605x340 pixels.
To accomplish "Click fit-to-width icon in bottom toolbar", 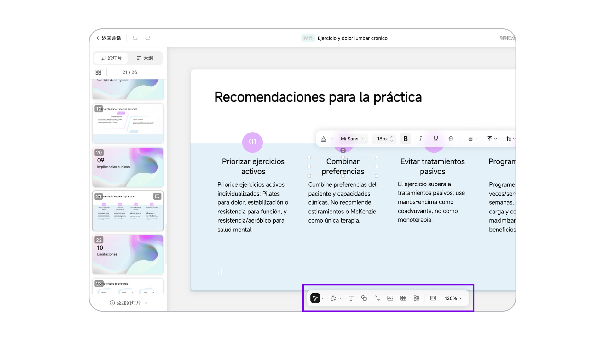I will [433, 298].
